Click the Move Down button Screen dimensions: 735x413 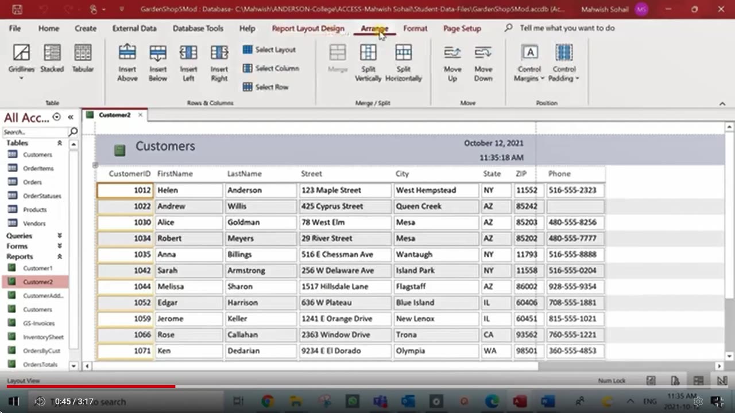point(483,63)
